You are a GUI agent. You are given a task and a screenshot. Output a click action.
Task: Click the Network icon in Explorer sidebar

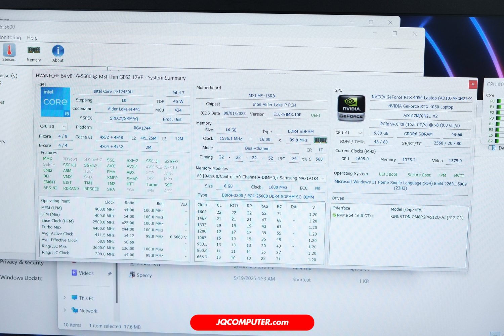(x=75, y=310)
